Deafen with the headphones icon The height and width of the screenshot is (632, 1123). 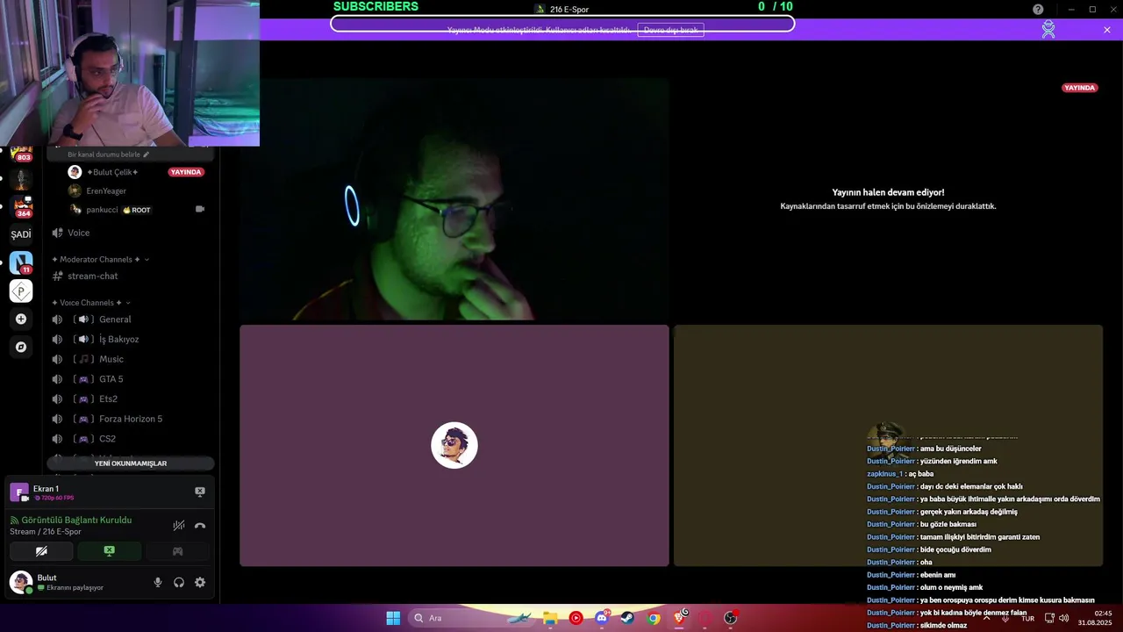coord(179,582)
